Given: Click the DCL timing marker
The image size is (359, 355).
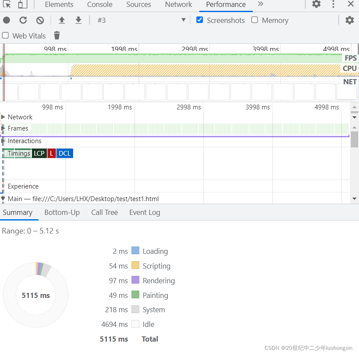Looking at the screenshot, I should (65, 154).
